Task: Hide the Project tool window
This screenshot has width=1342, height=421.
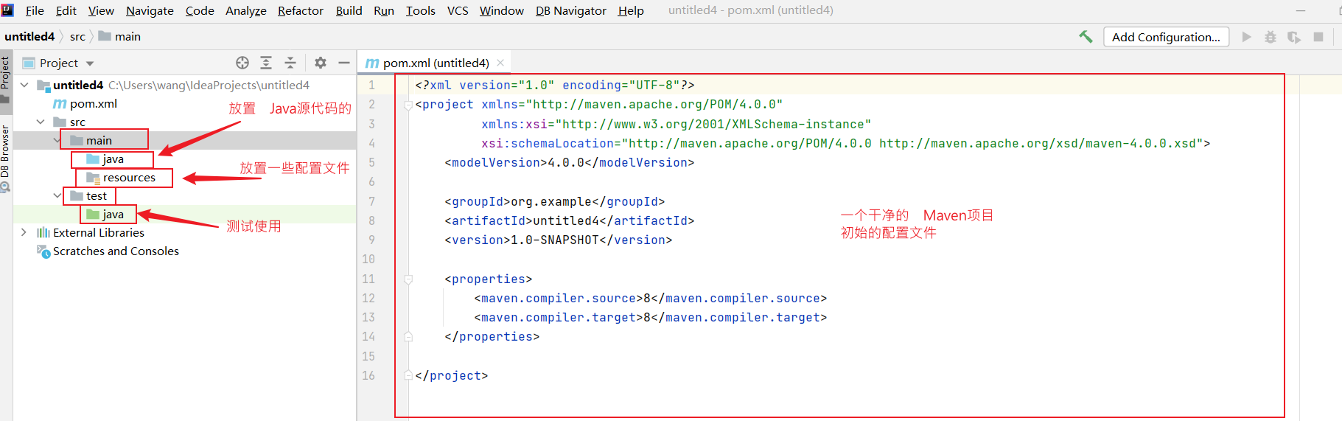Action: tap(343, 63)
